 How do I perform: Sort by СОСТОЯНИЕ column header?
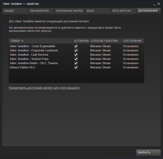(x=133, y=41)
